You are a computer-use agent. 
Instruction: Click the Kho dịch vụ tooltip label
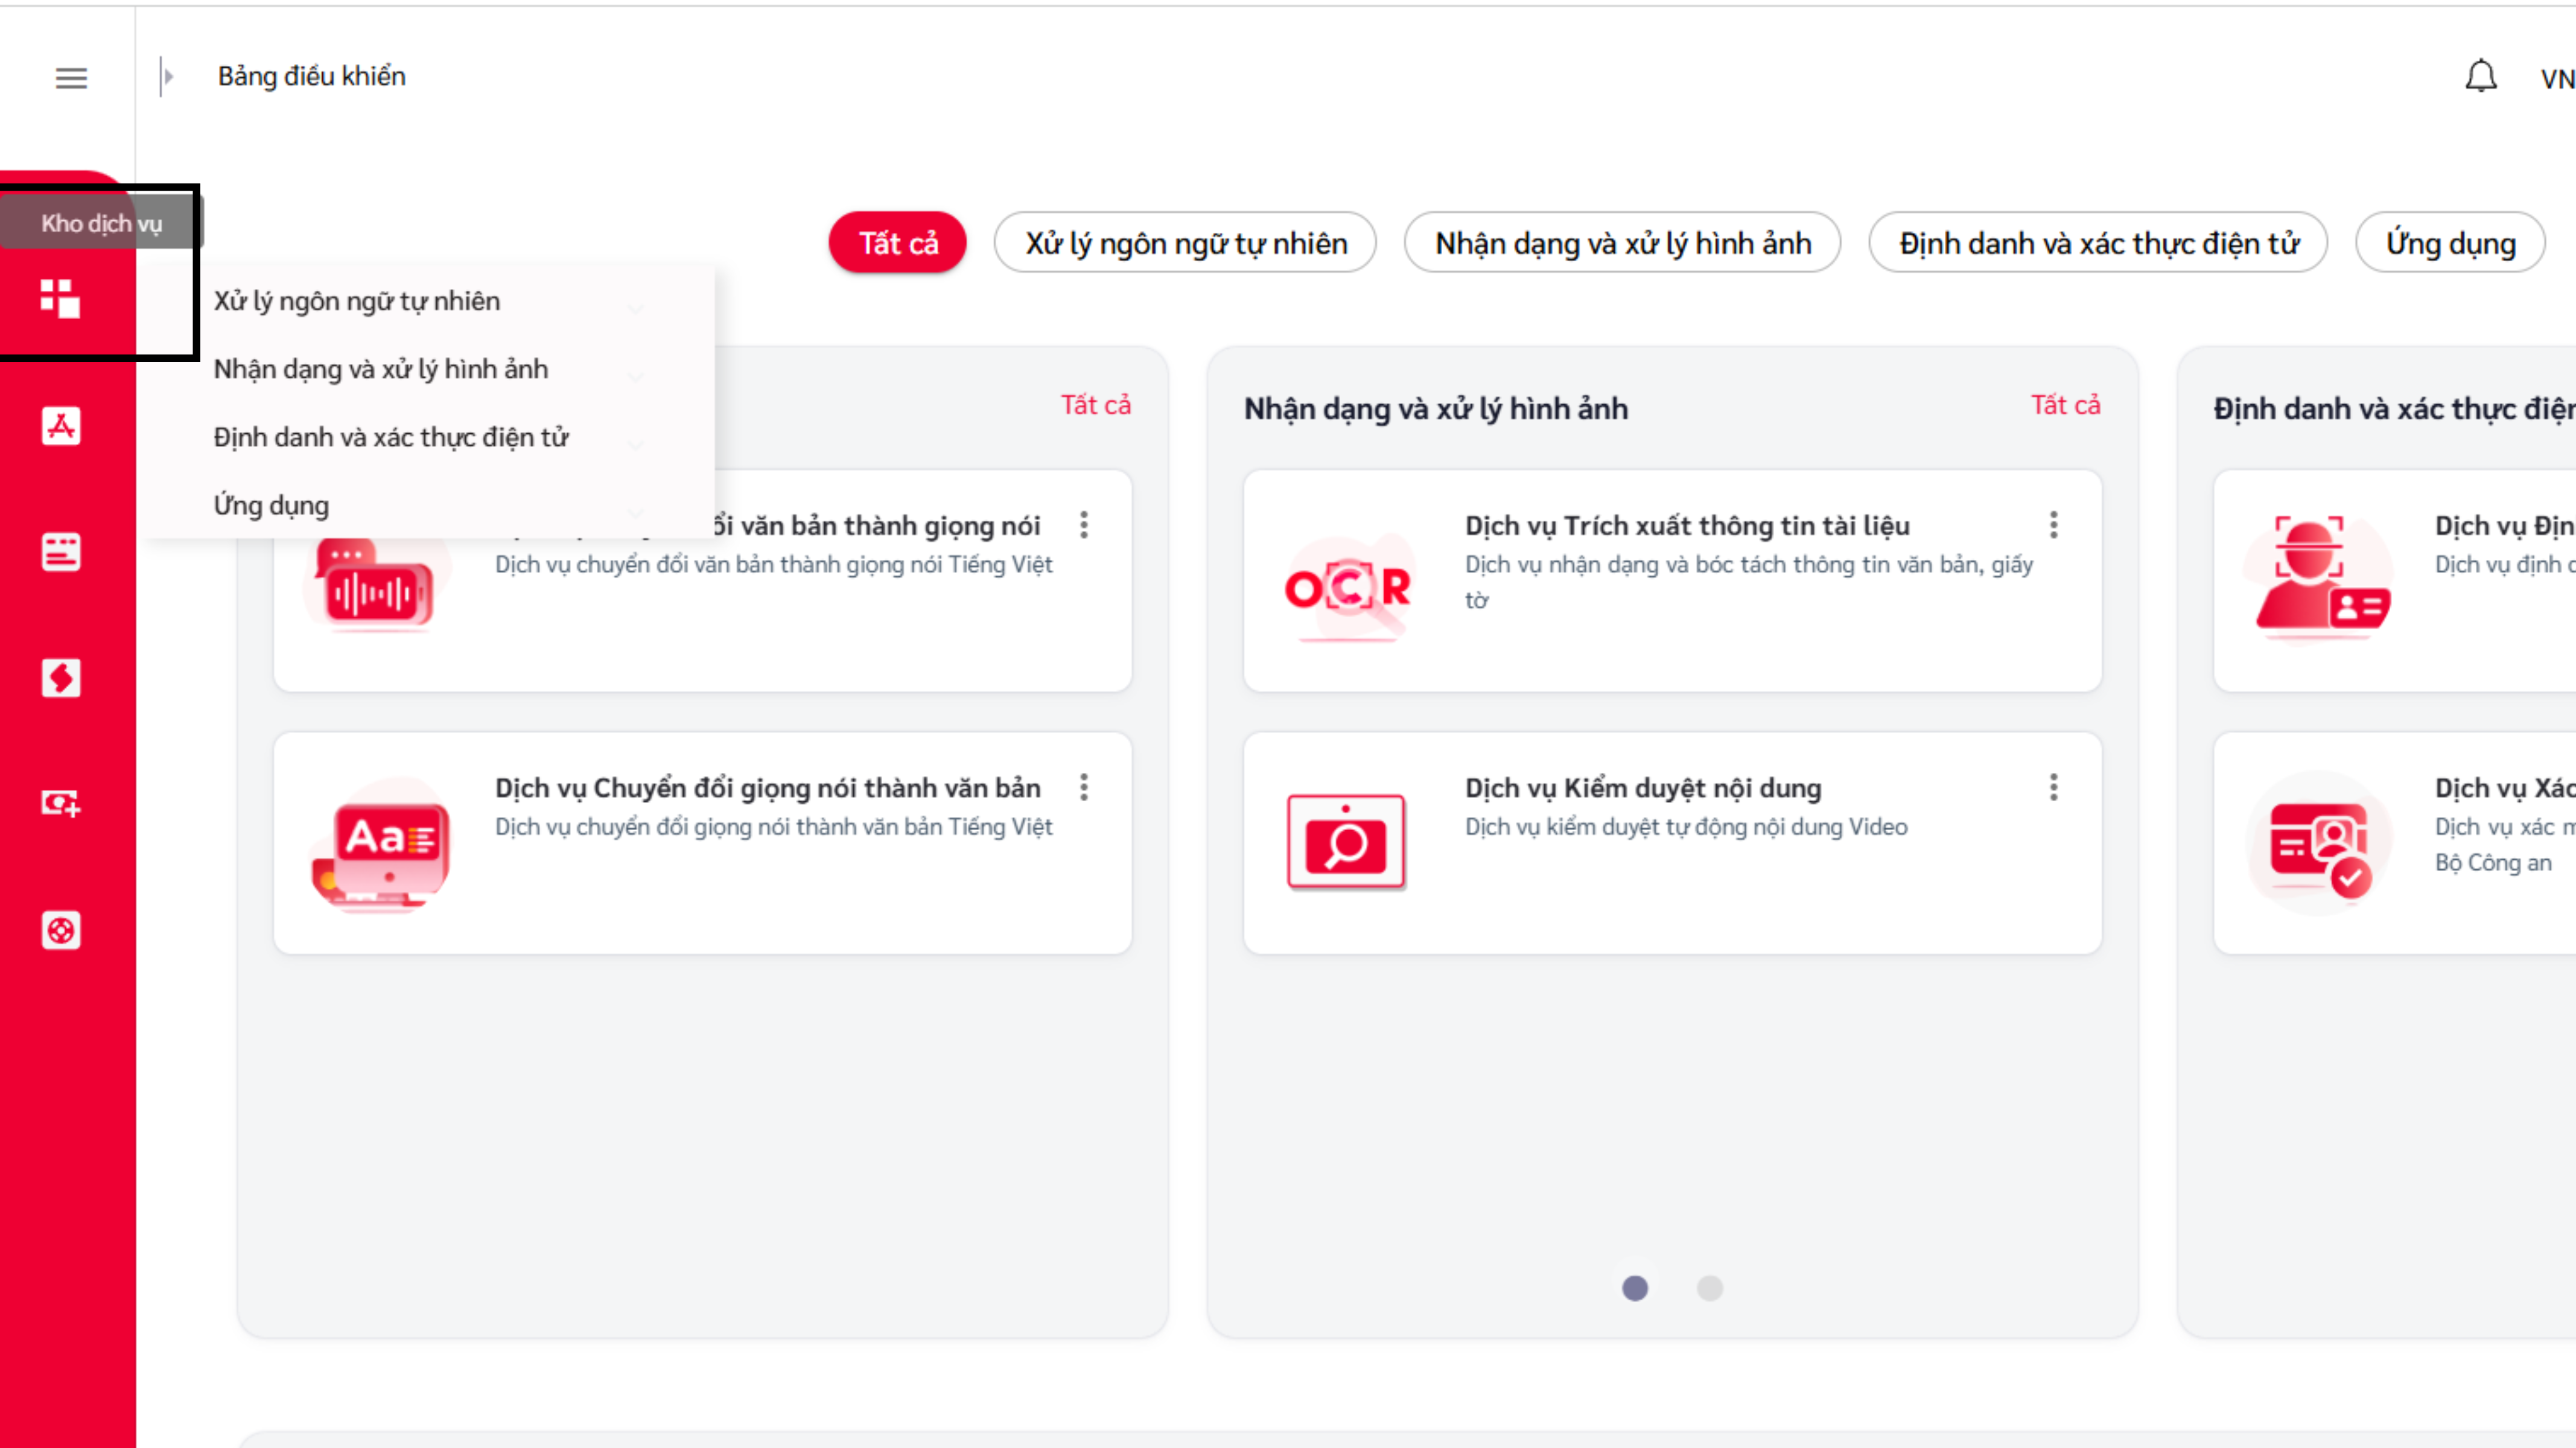(x=101, y=223)
